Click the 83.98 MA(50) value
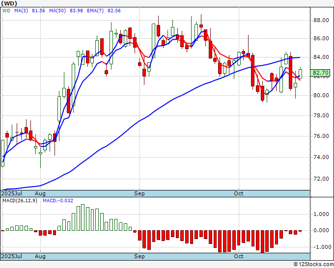 point(76,11)
